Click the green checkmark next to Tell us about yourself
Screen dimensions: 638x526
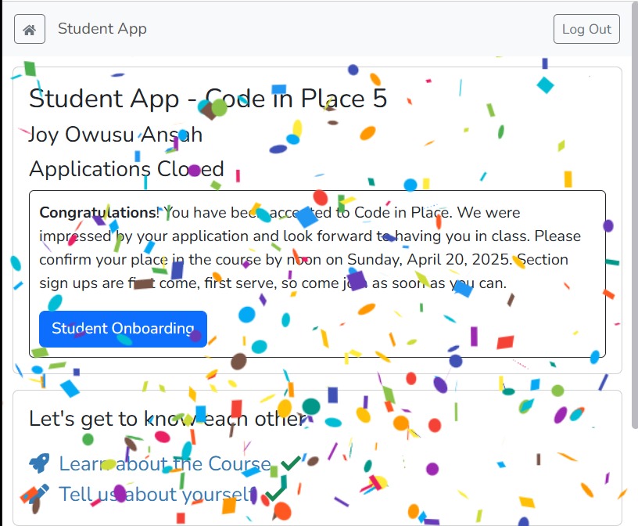point(276,494)
